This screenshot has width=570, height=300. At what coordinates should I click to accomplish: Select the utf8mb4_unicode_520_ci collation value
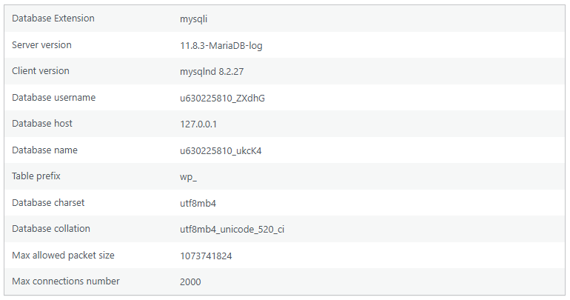tap(232, 229)
